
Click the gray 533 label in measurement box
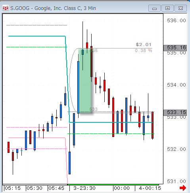94,109
